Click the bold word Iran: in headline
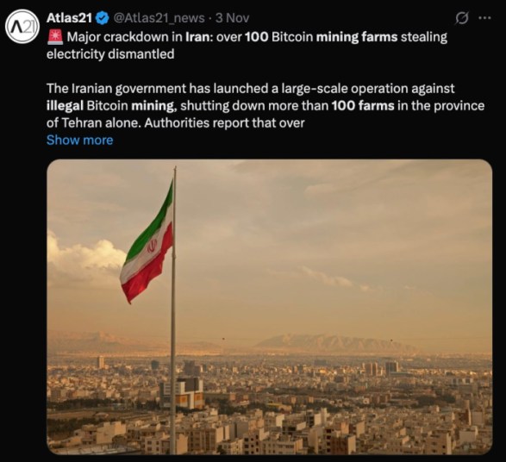 pos(199,37)
